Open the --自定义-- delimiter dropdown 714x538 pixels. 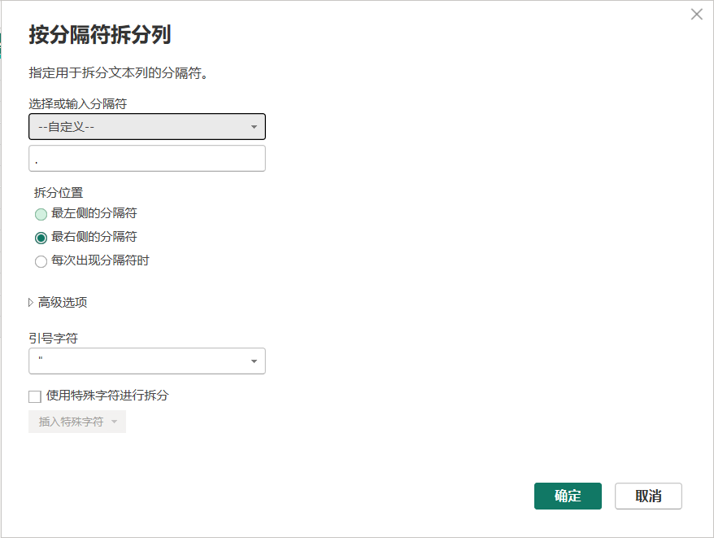[x=147, y=126]
